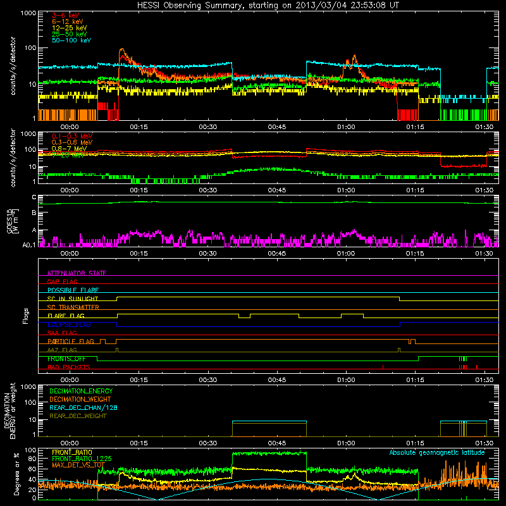Select the 25-50 keV legend label
Screen dimensions: 506x506
point(70,34)
